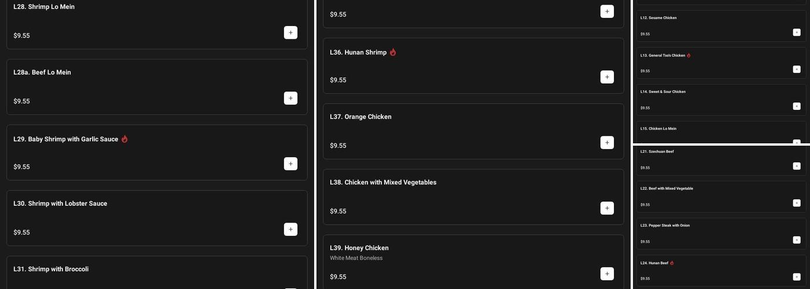Add L30. Shrimp with Lobster Sauce
The height and width of the screenshot is (289, 810).
coord(290,229)
